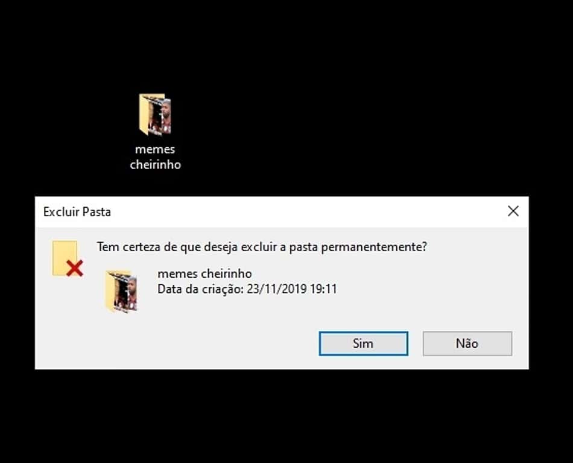Close the Excluir Pasta dialog
This screenshot has height=463, width=573.
click(x=513, y=211)
